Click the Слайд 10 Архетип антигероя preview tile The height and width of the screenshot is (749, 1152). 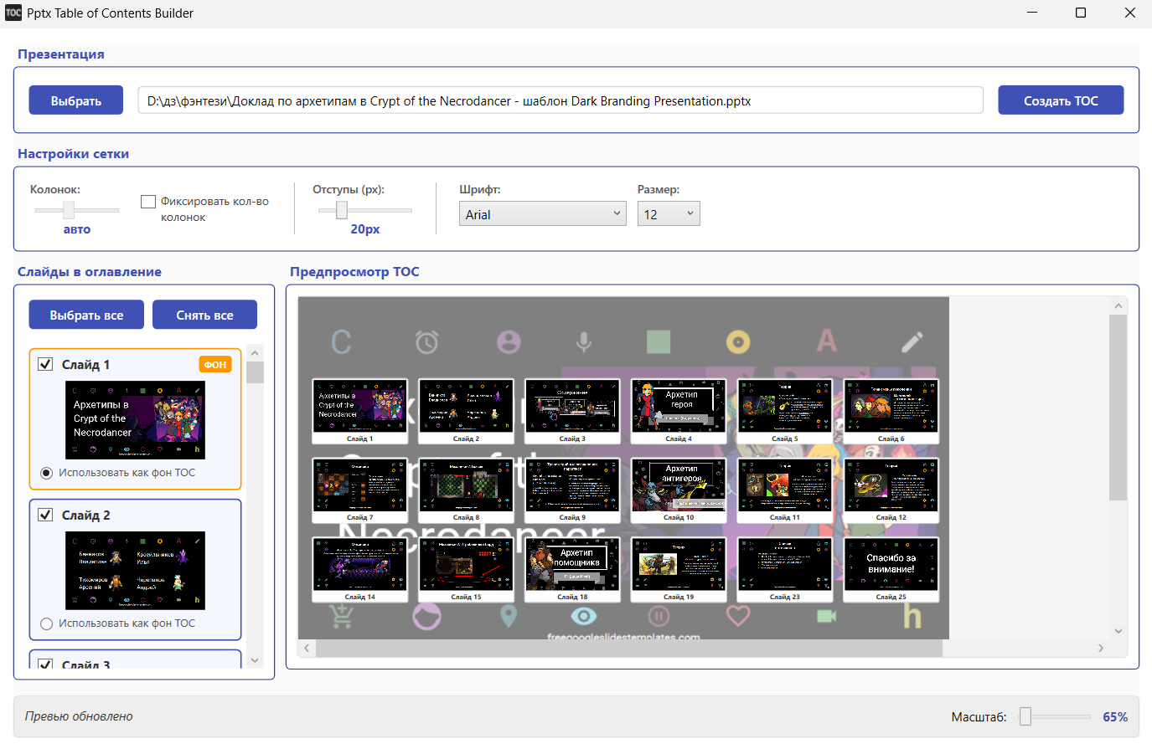coord(679,490)
